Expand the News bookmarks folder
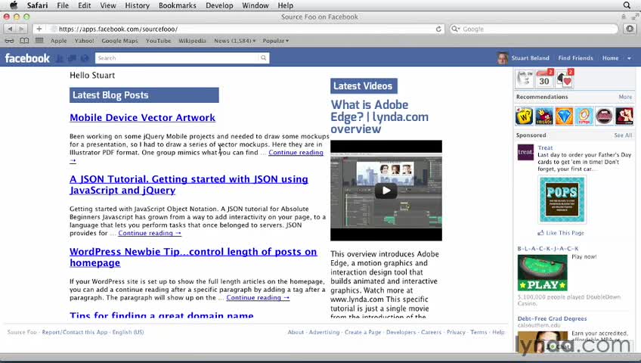Viewport: 641px width, 363px height. (234, 41)
